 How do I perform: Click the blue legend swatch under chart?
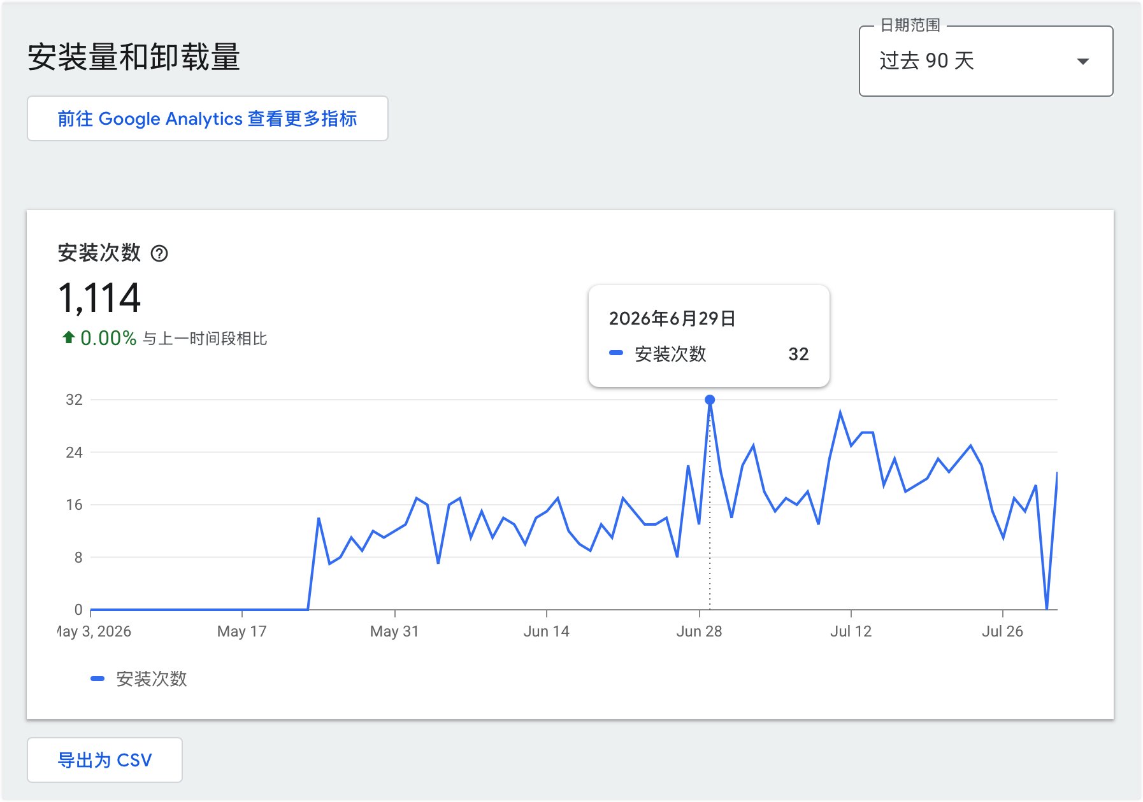[x=97, y=679]
